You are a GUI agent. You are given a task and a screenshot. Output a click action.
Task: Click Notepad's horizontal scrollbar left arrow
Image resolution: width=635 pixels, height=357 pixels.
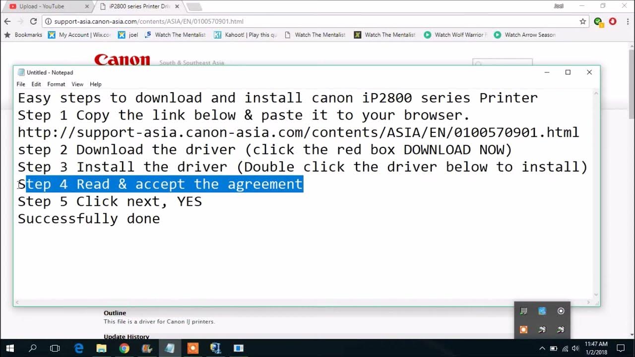point(17,302)
